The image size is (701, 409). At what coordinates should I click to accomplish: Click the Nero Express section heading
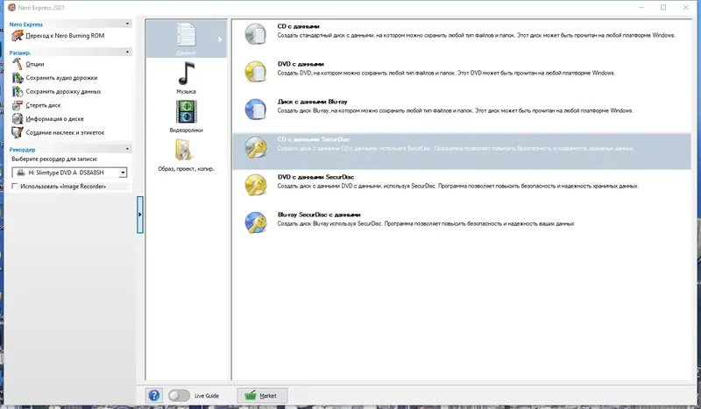click(x=26, y=25)
